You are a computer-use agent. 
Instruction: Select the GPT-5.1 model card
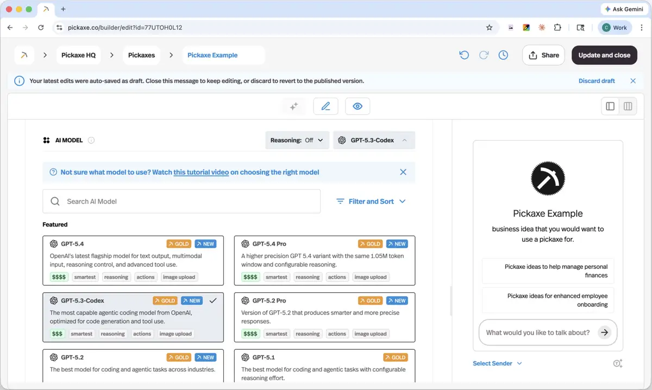point(324,366)
